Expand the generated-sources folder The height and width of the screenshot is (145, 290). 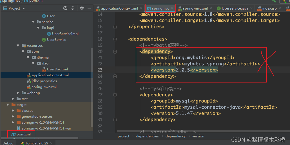point(13,117)
